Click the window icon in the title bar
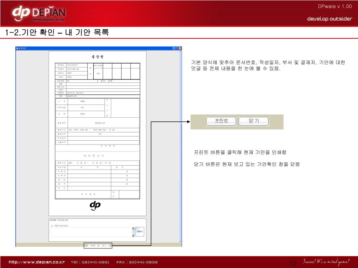 pyautogui.click(x=17, y=48)
